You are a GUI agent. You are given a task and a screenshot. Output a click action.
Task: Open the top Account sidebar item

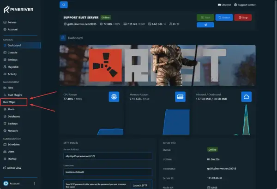coord(11,30)
